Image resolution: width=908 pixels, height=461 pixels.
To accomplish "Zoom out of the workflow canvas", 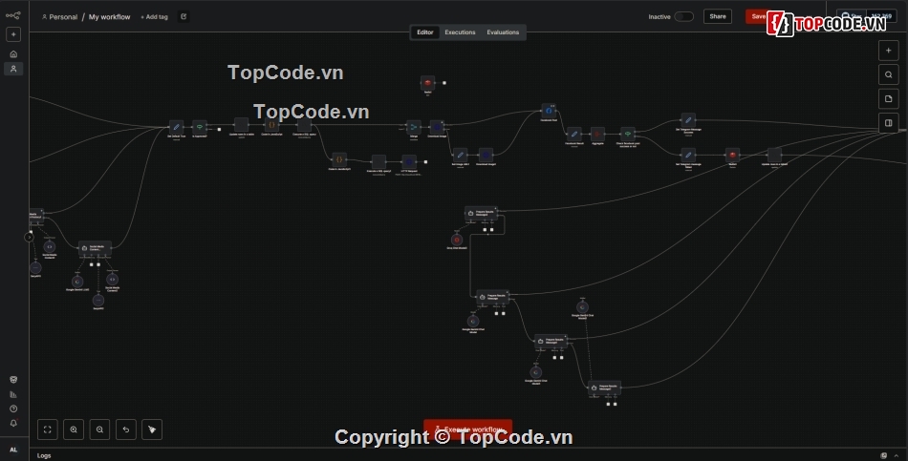I will [x=99, y=430].
